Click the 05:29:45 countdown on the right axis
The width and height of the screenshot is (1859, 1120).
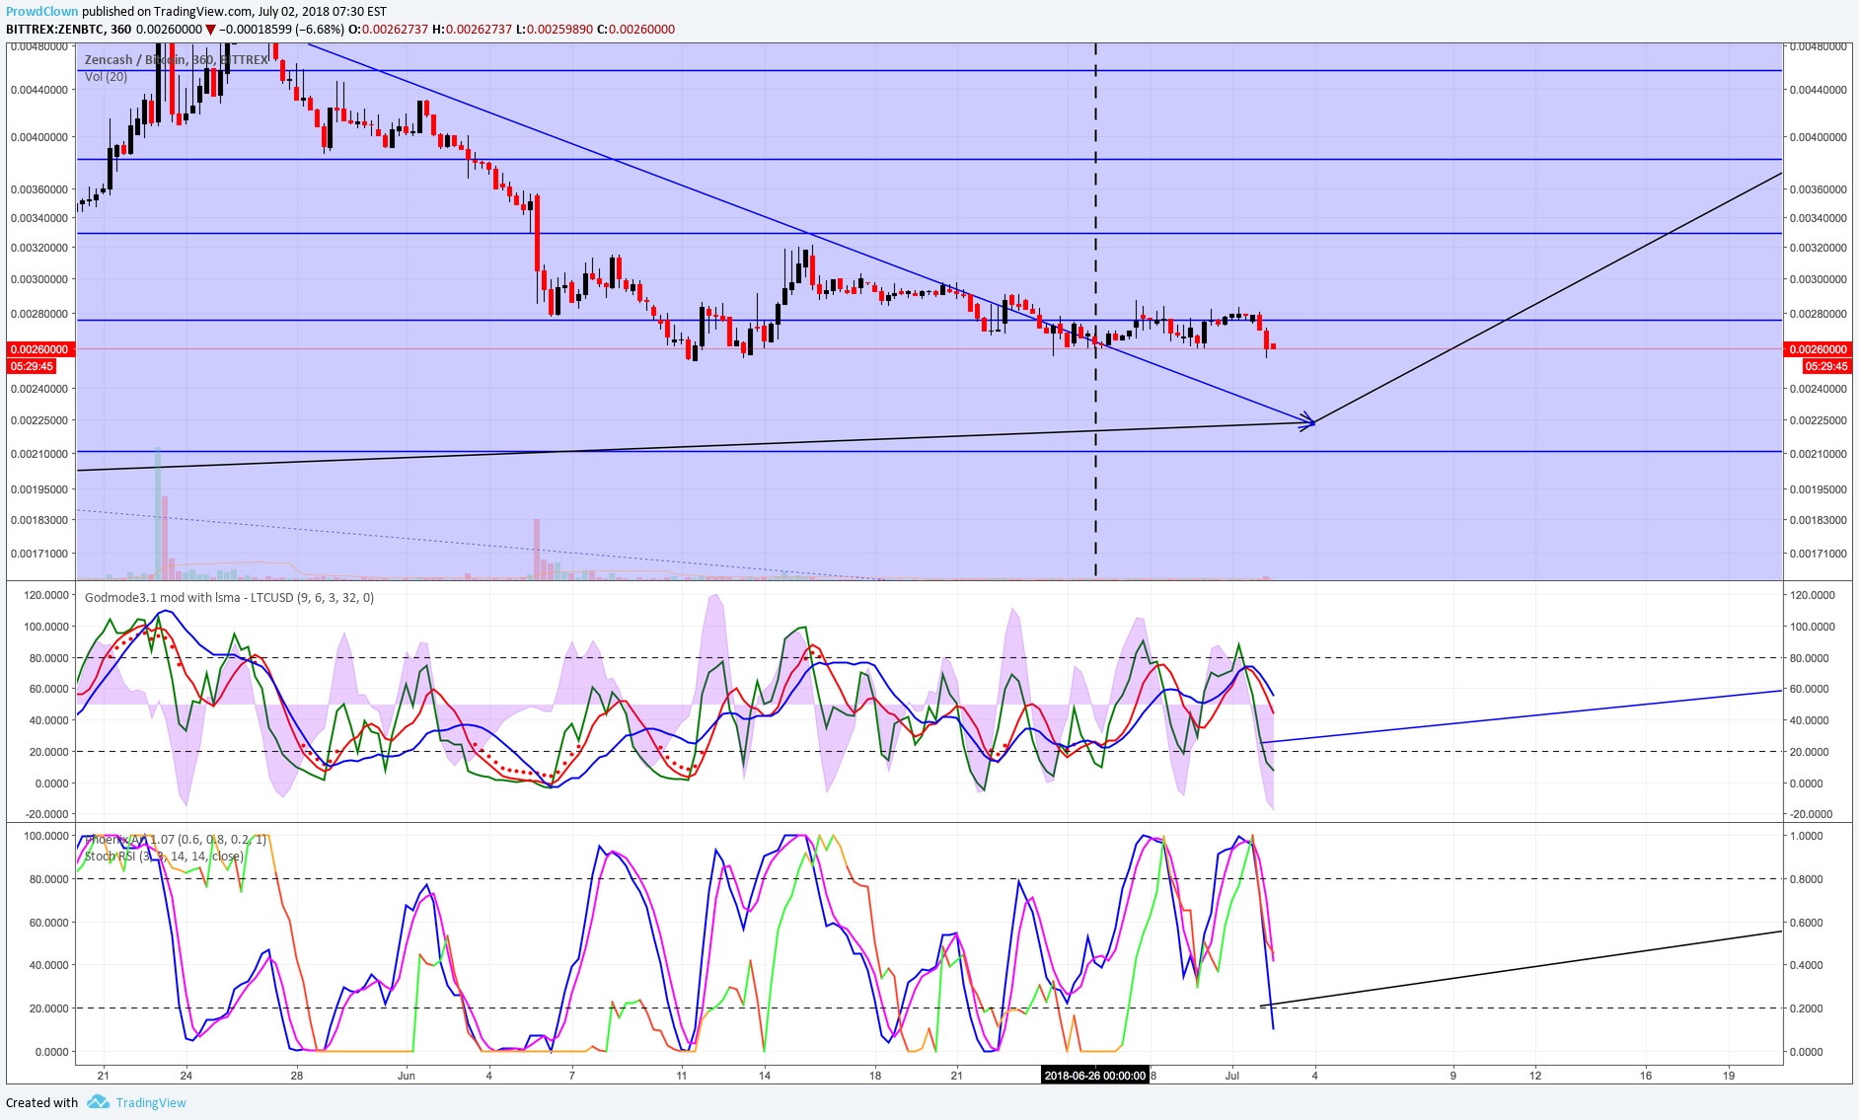click(x=1826, y=366)
